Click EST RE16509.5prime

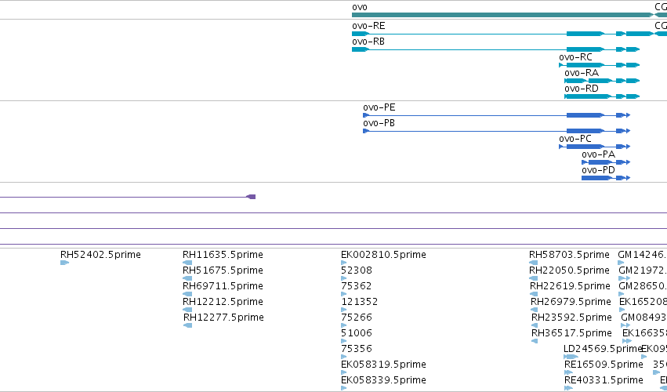click(x=604, y=365)
